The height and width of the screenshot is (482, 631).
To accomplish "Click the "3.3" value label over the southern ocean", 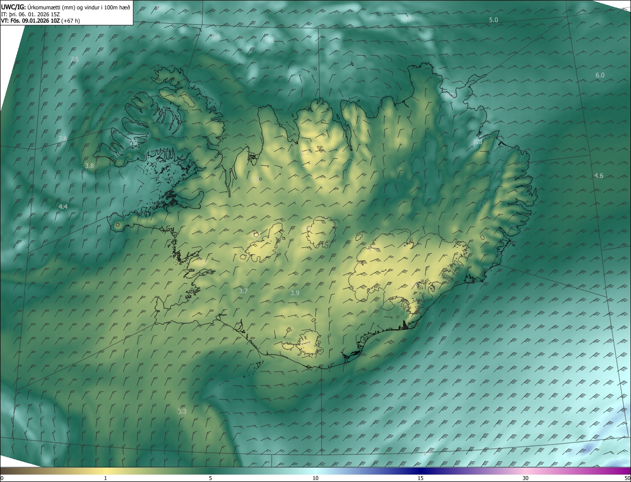I will (x=182, y=411).
